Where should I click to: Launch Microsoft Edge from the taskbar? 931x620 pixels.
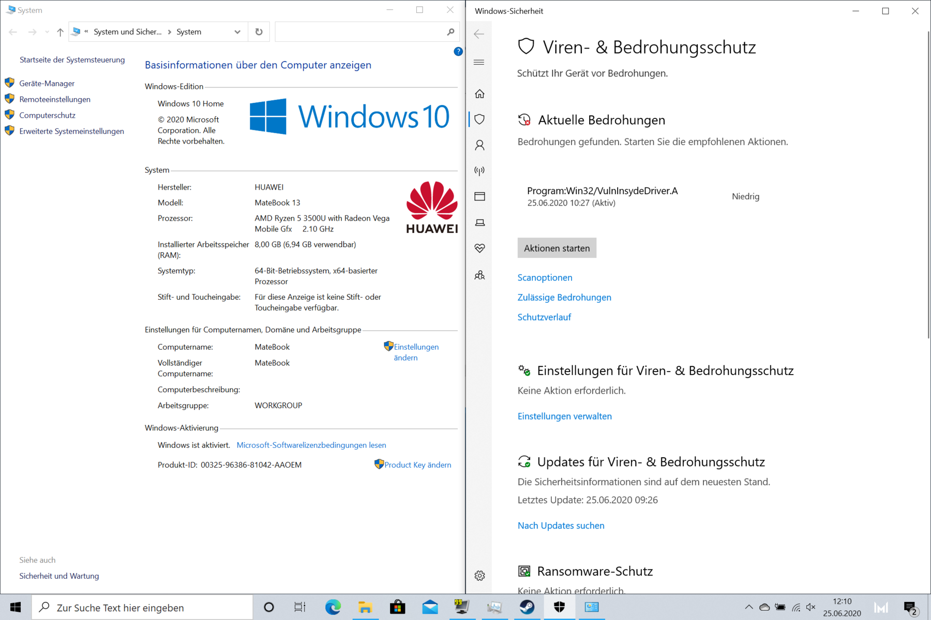point(333,607)
